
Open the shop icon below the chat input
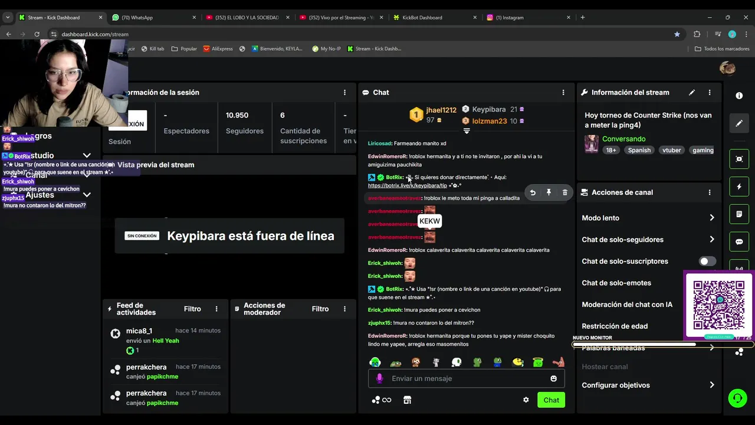click(407, 400)
